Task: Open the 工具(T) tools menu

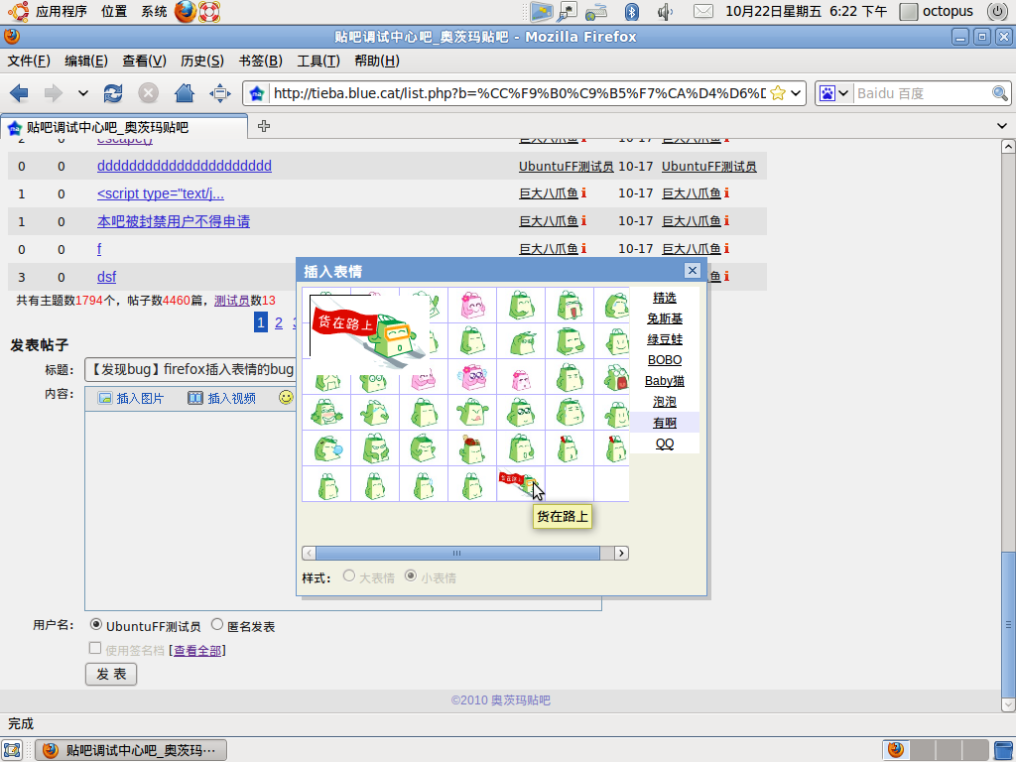Action: pos(317,61)
